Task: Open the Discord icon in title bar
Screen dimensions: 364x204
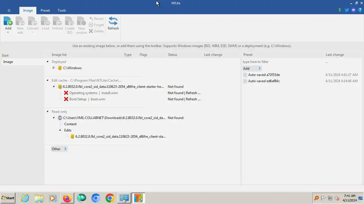Action: [x=353, y=10]
